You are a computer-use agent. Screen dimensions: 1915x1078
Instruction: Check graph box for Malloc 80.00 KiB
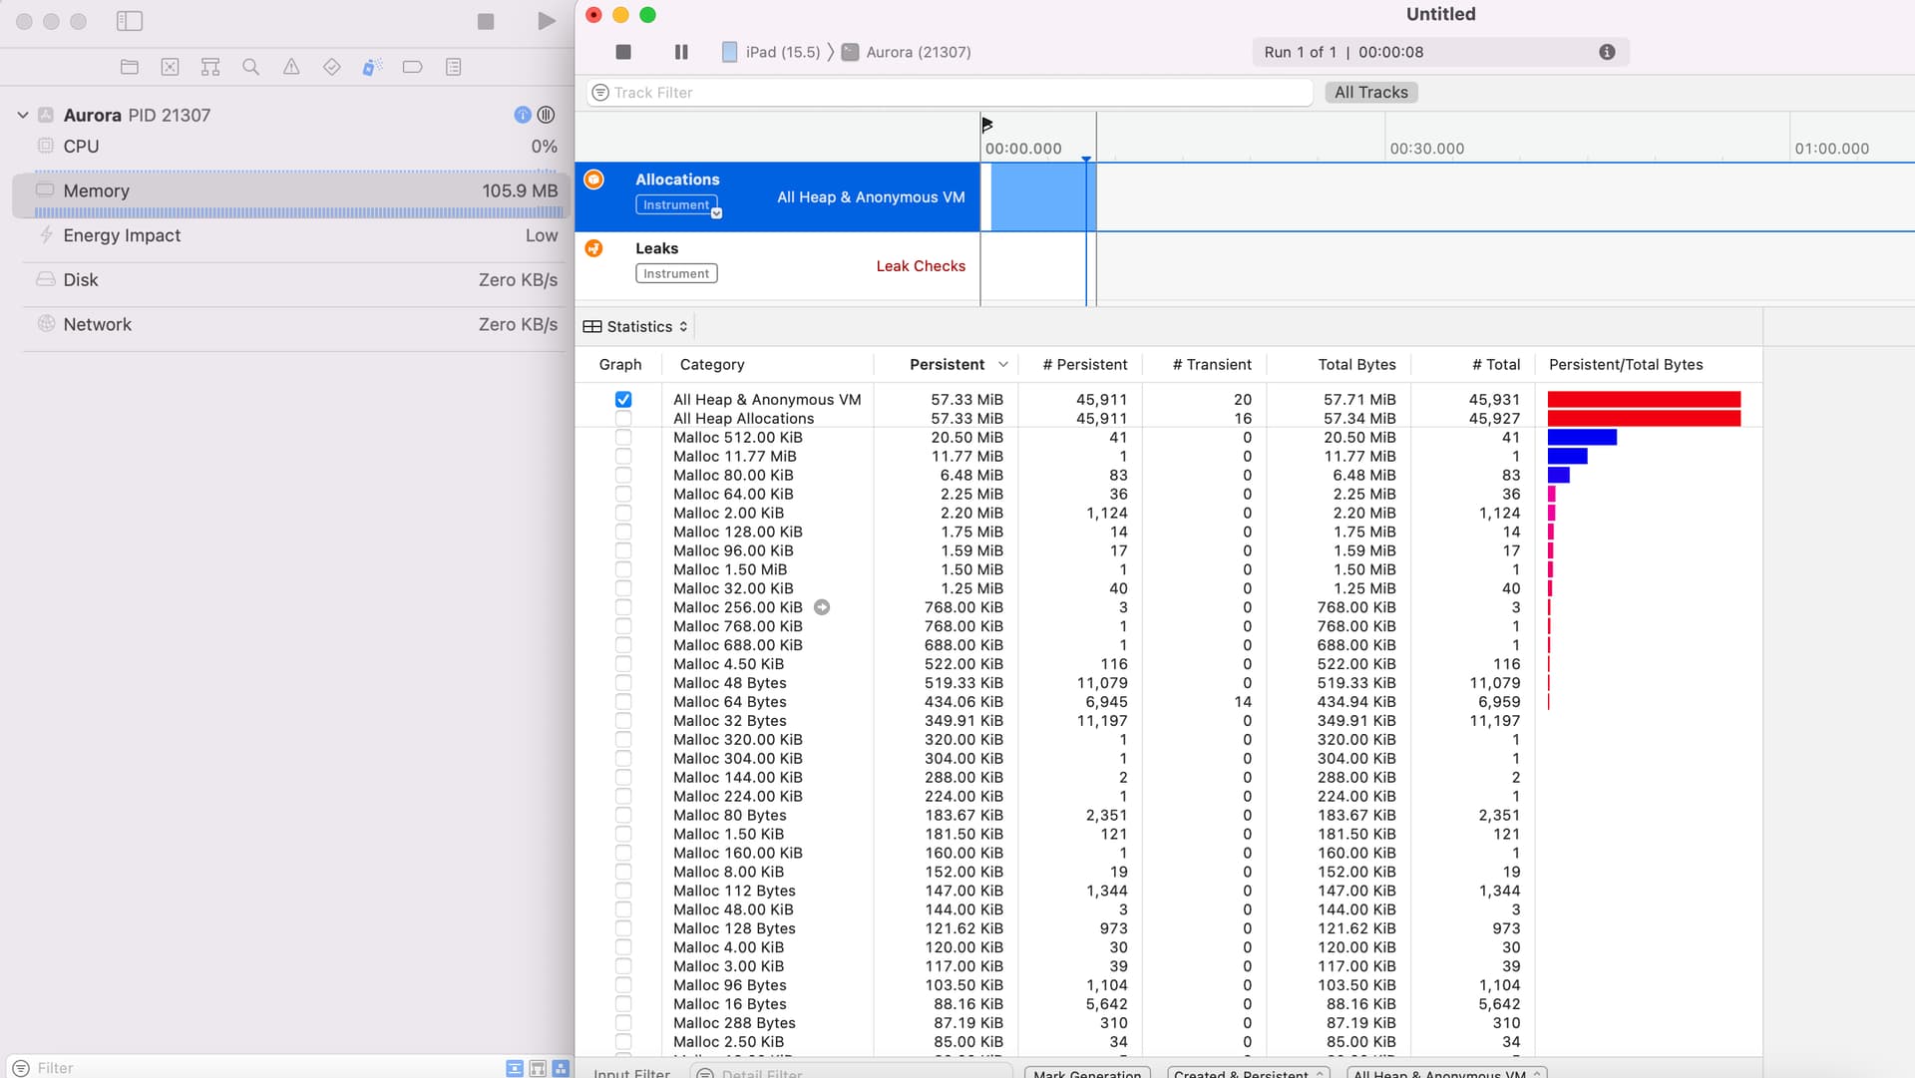tap(623, 475)
